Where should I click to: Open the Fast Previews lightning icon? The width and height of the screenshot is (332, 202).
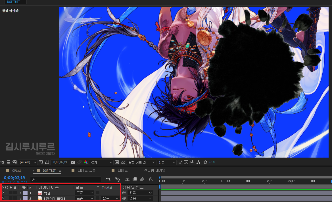click(x=186, y=162)
